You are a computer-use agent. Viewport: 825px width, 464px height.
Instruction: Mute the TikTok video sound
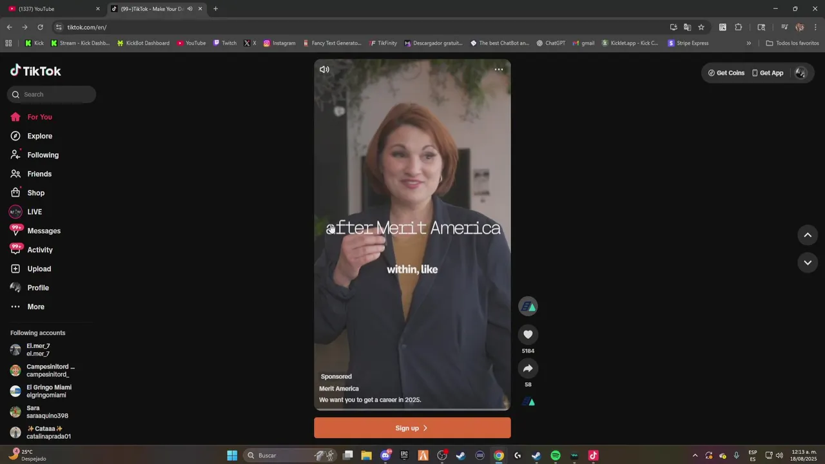[324, 70]
